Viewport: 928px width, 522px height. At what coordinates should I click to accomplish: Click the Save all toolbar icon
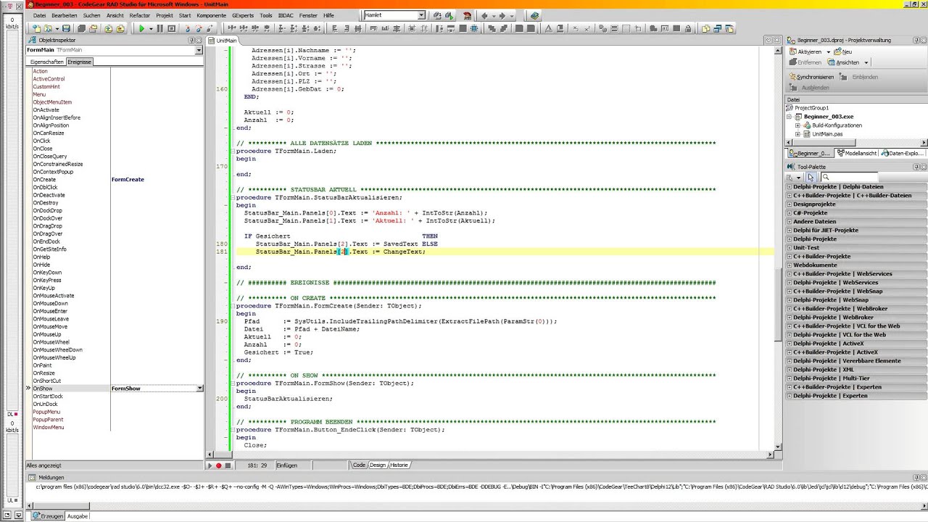click(x=82, y=28)
